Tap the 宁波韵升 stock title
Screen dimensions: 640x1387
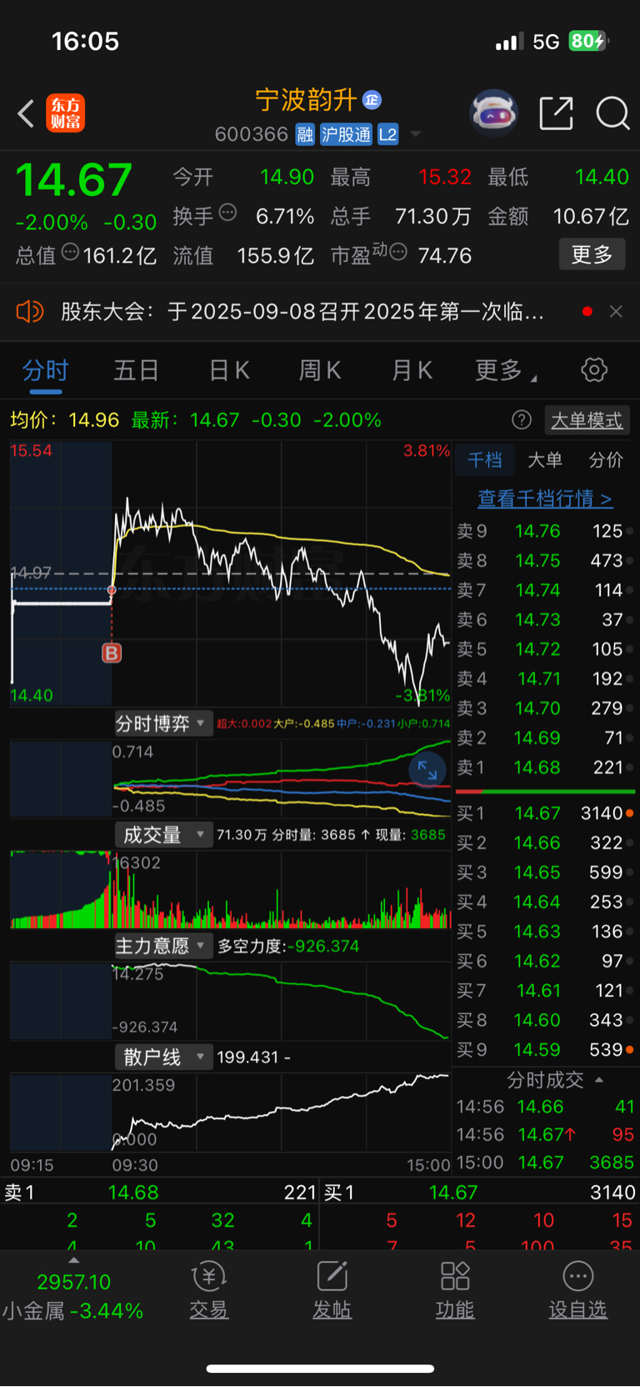coord(306,100)
